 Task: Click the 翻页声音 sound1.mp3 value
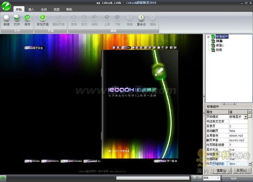coord(238,140)
